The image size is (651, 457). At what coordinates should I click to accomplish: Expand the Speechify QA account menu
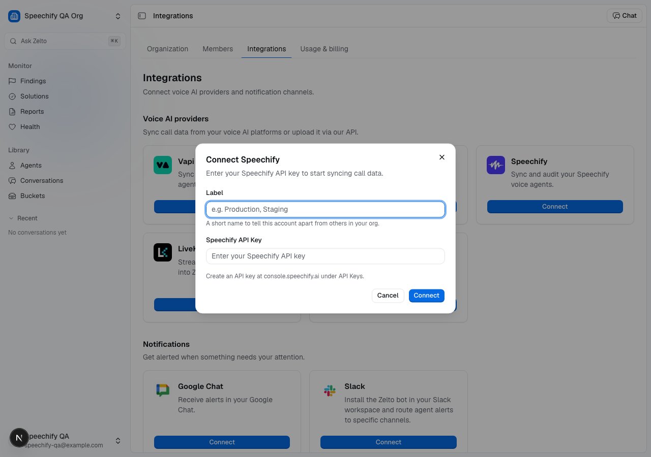[x=118, y=441]
